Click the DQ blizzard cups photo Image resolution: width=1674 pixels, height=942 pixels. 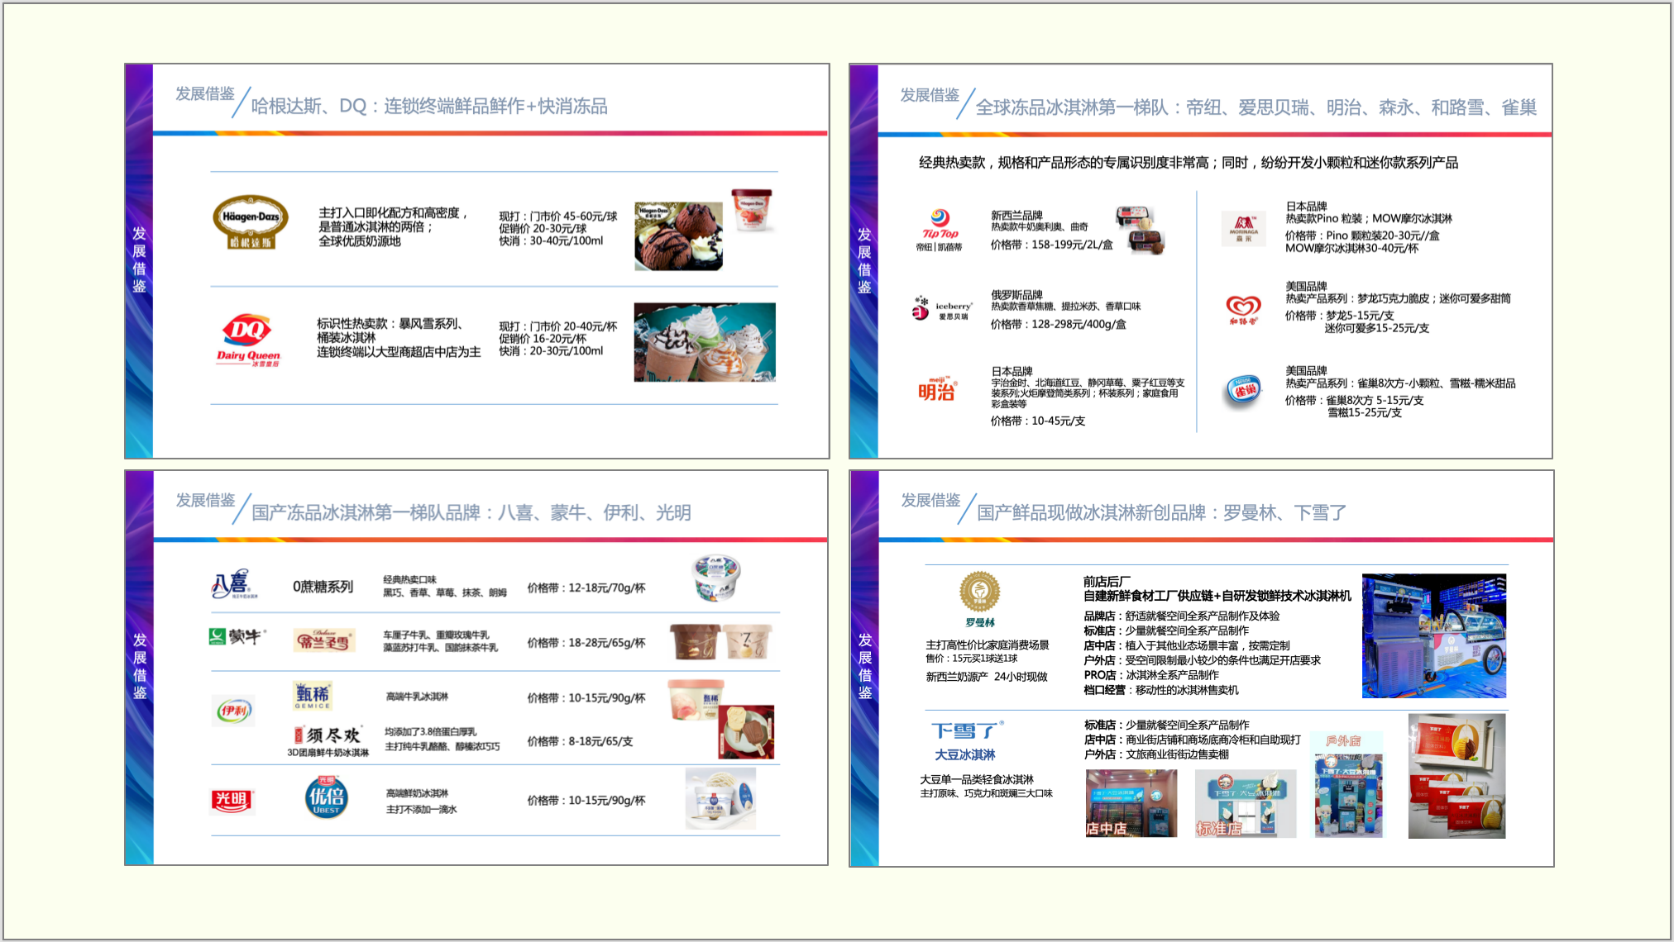705,342
